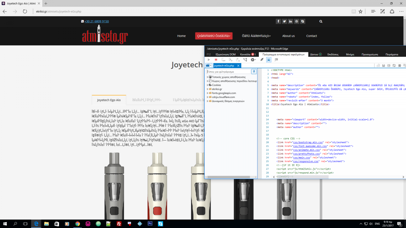Click the +30 21 6809 9150 phone link
406x228 pixels.
(x=96, y=21)
